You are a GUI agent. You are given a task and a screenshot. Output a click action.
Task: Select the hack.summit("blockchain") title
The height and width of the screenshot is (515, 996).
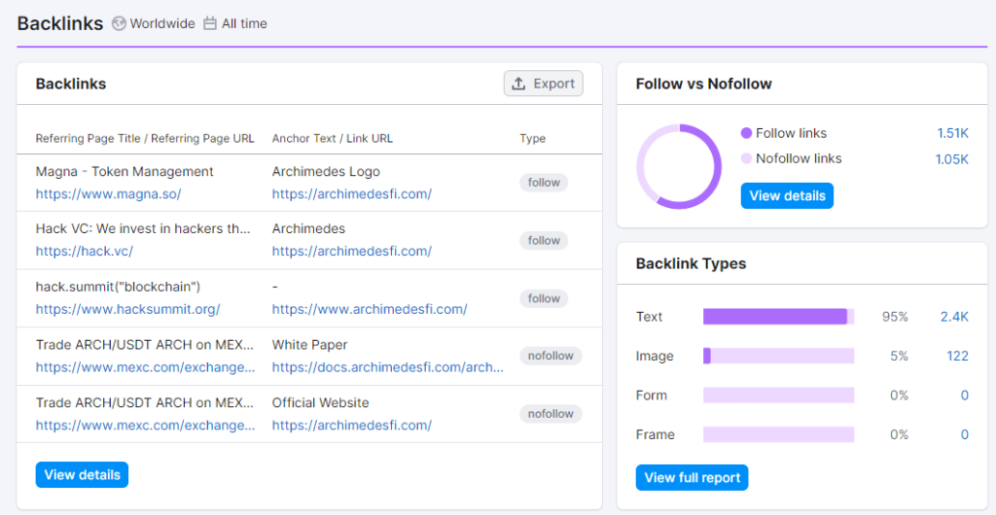tap(118, 287)
